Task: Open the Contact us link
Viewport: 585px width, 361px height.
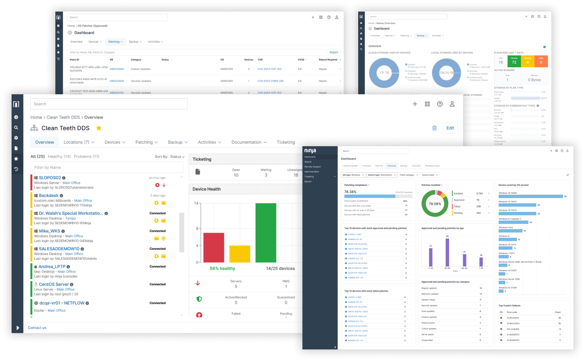Action: [38, 328]
